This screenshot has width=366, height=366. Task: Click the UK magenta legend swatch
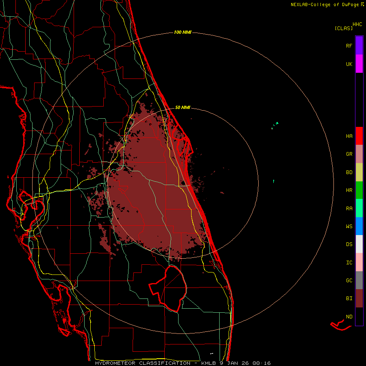click(x=359, y=64)
